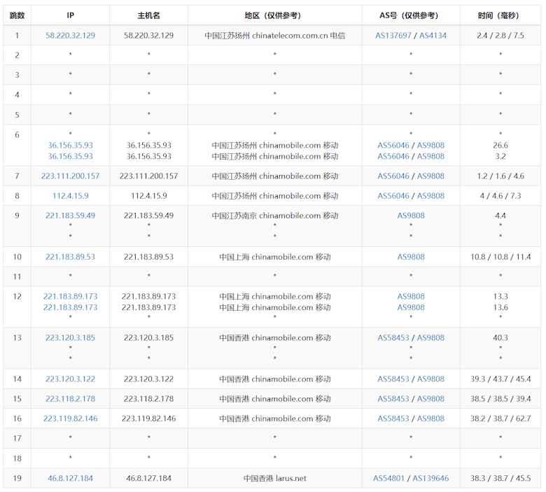Image resolution: width=546 pixels, height=492 pixels.
Task: Select hostname cell 221.183.89.53
Action: pos(148,257)
